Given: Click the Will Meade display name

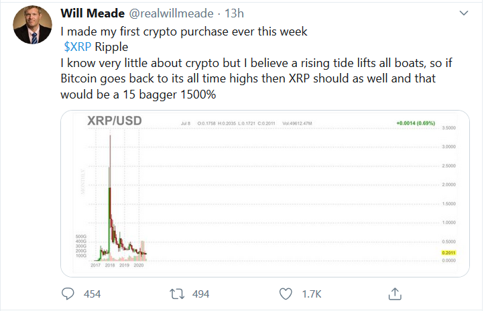Looking at the screenshot, I should coord(93,13).
